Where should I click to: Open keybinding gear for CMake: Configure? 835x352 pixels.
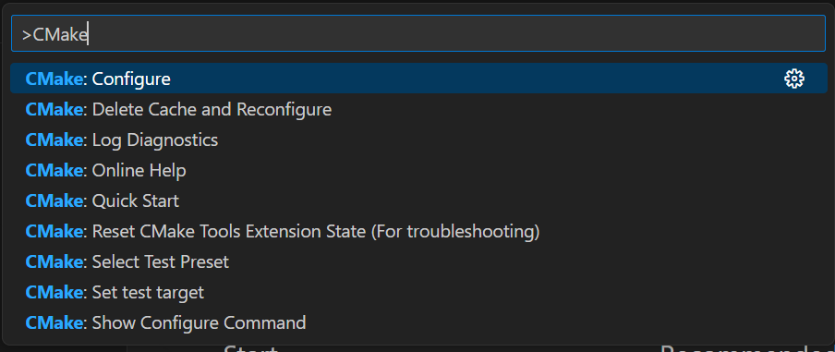point(794,79)
